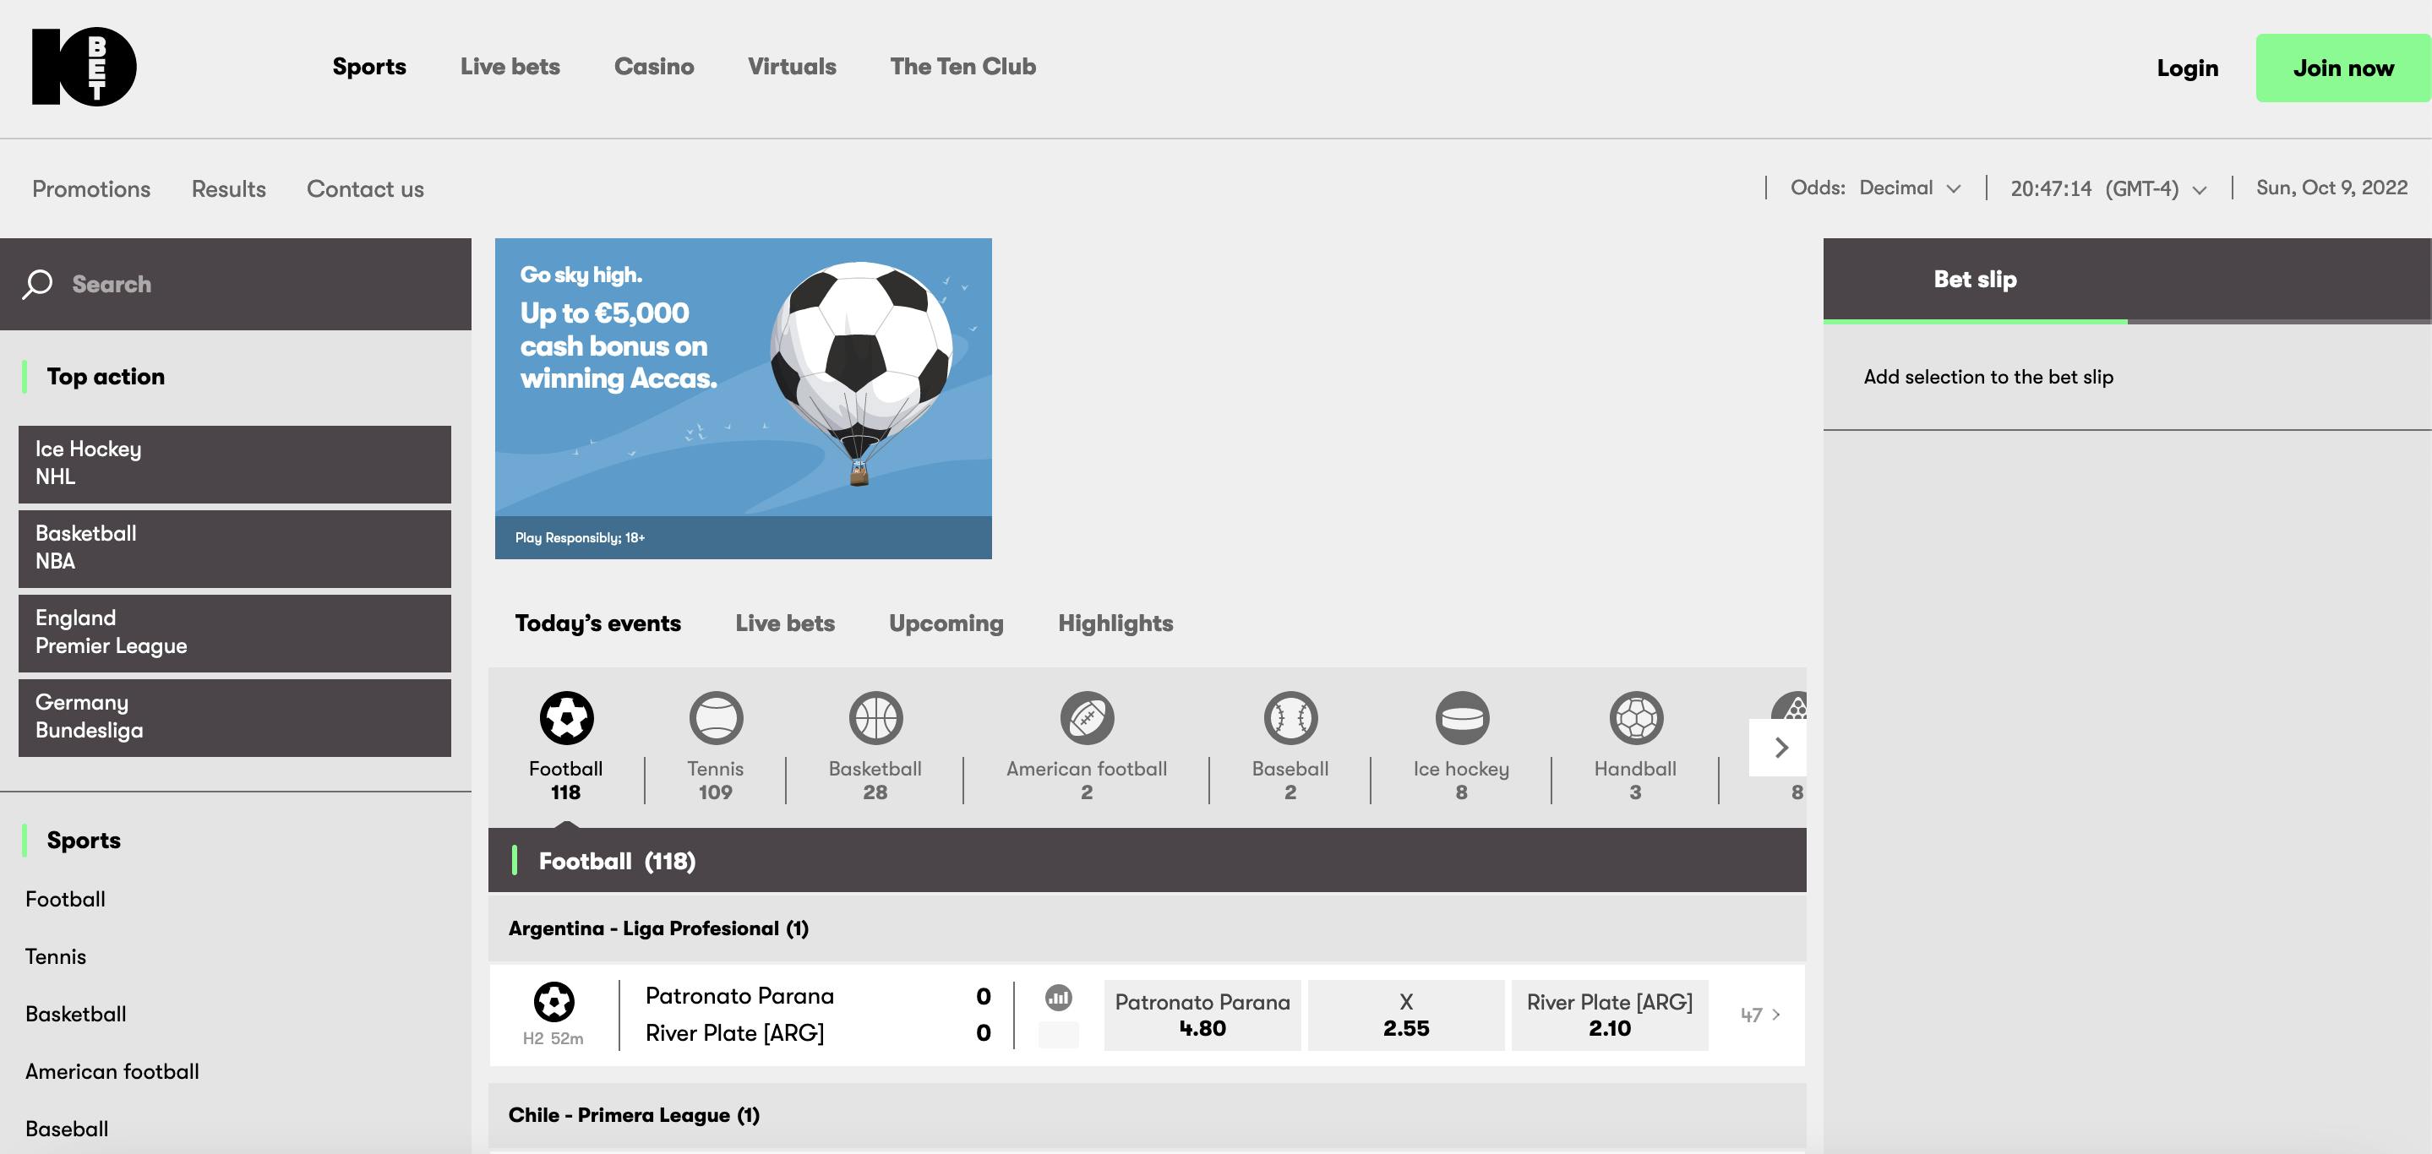The width and height of the screenshot is (2432, 1154).
Task: Open the Promotions link
Action: coord(91,188)
